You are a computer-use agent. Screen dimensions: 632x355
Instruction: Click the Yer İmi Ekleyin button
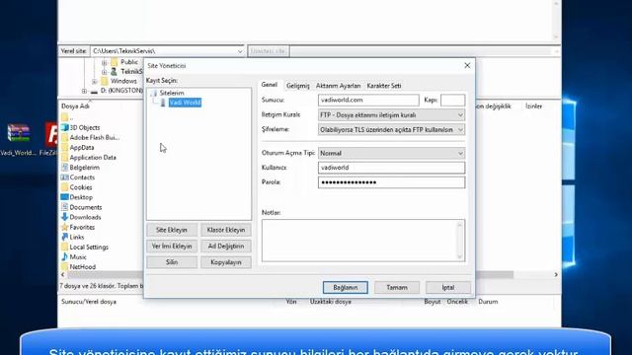pyautogui.click(x=172, y=246)
